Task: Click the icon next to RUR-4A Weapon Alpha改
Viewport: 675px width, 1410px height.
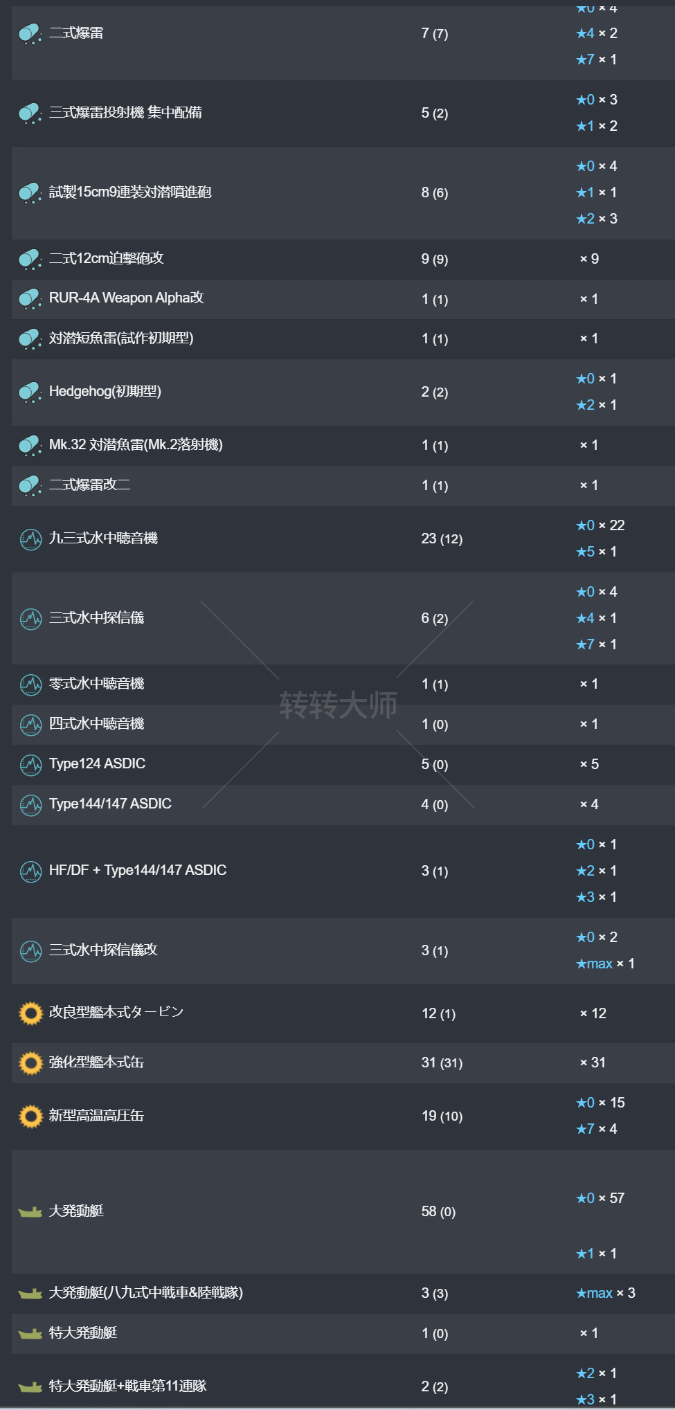Action: click(30, 298)
